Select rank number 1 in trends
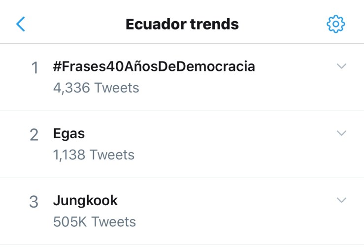The image size is (364, 247). [34, 68]
